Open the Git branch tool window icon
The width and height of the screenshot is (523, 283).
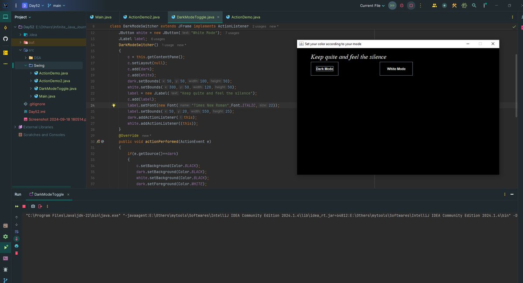pyautogui.click(x=6, y=280)
